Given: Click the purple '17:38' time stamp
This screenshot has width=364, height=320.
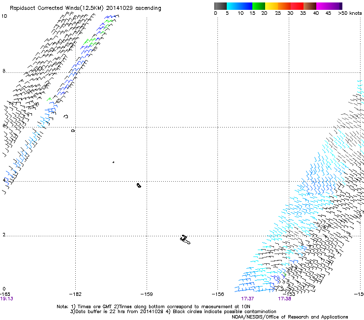Looking at the screenshot, I should click(x=285, y=299).
